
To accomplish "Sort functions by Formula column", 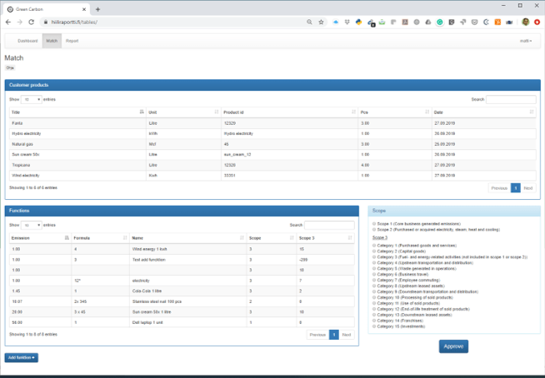I will pos(101,238).
